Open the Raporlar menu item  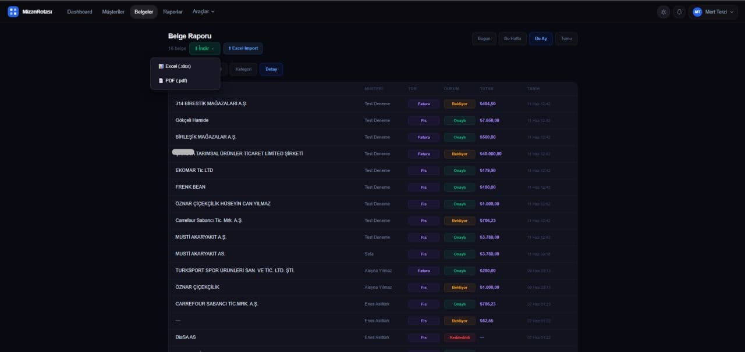pos(173,12)
